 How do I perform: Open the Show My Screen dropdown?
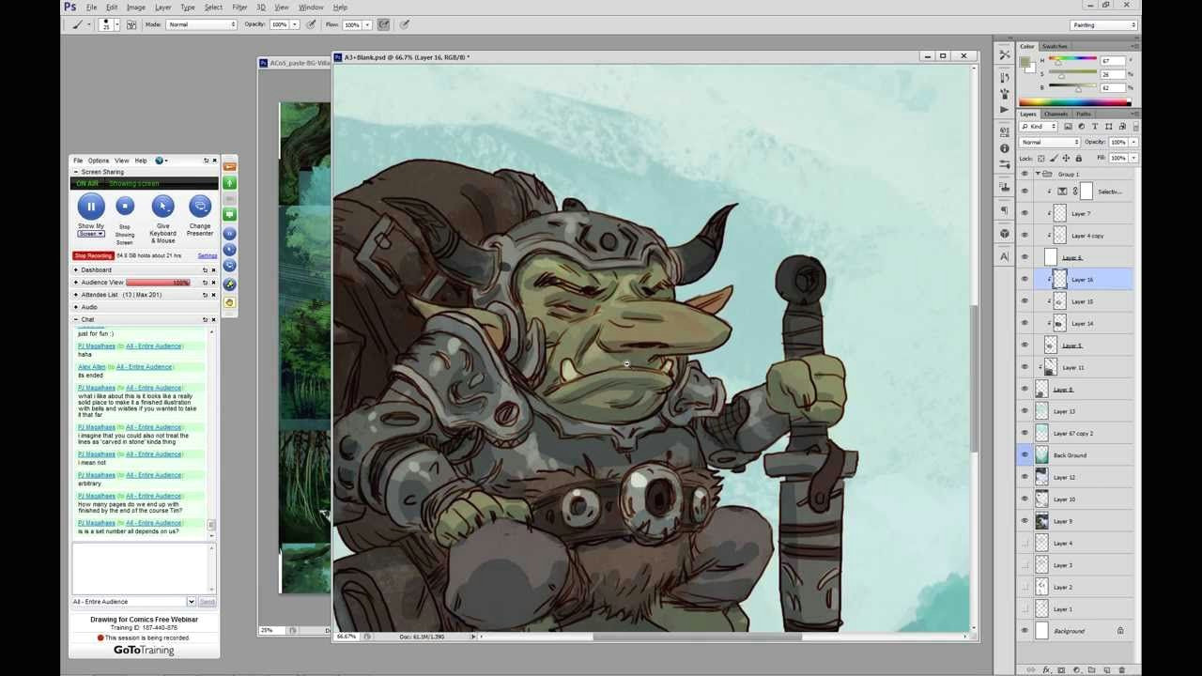91,234
